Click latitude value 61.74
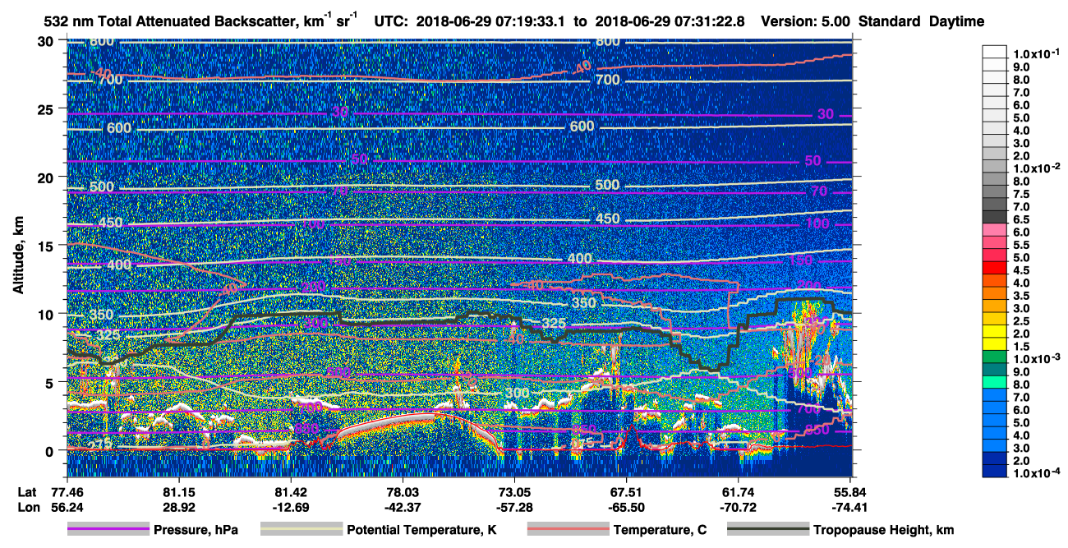Viewport: 1068px width, 548px height. coord(739,490)
